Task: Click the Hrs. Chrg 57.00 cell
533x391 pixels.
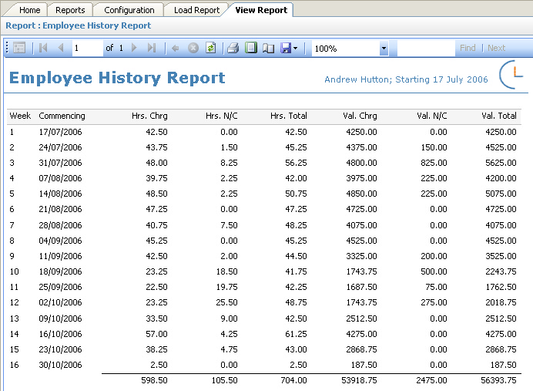Action: pos(156,334)
